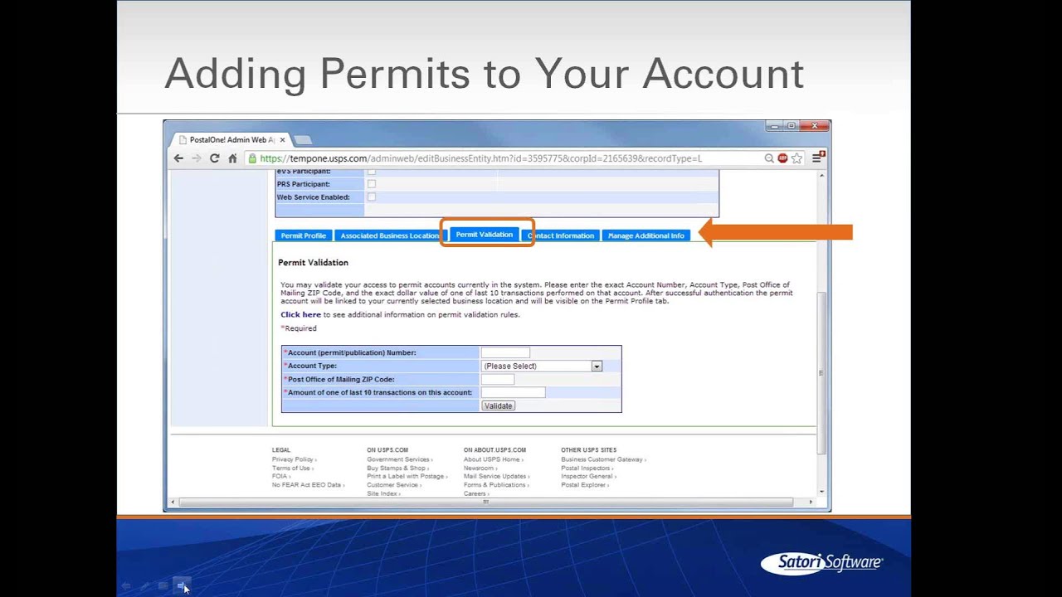Open the Inspector General link
1062x597 pixels.
click(588, 477)
